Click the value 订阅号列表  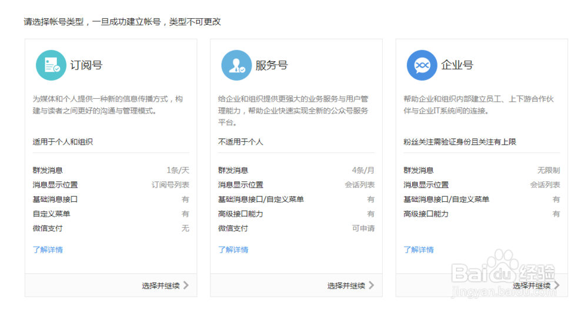click(x=171, y=185)
